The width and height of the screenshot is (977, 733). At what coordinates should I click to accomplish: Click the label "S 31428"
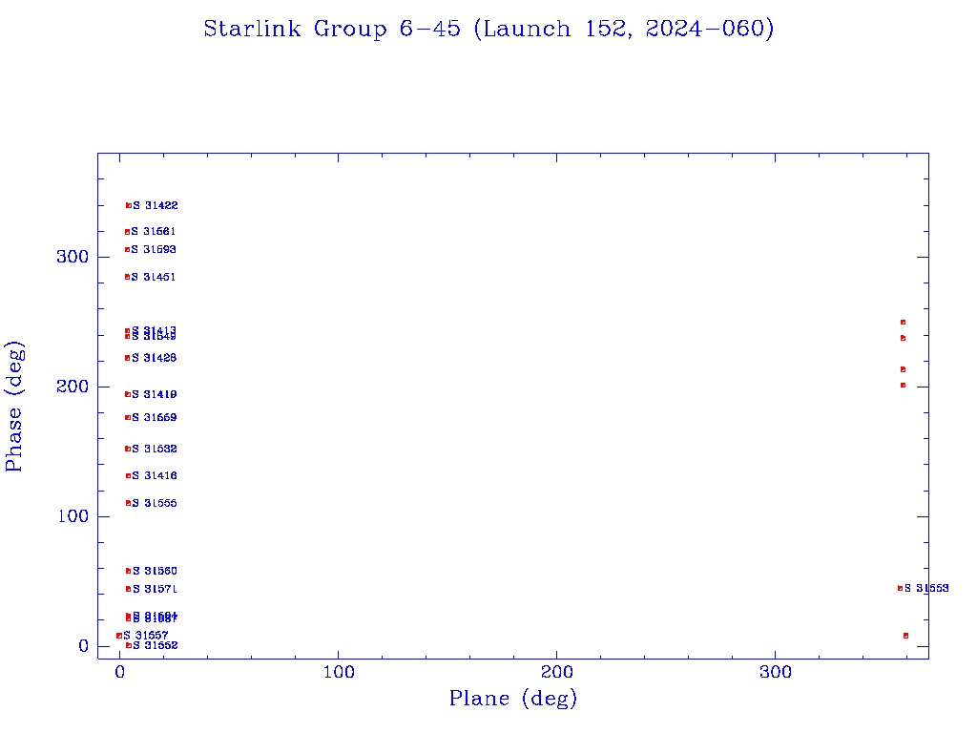point(155,359)
